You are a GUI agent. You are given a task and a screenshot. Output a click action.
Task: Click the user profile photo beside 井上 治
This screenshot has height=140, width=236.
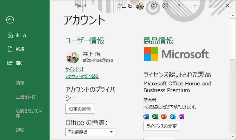coord(73,57)
